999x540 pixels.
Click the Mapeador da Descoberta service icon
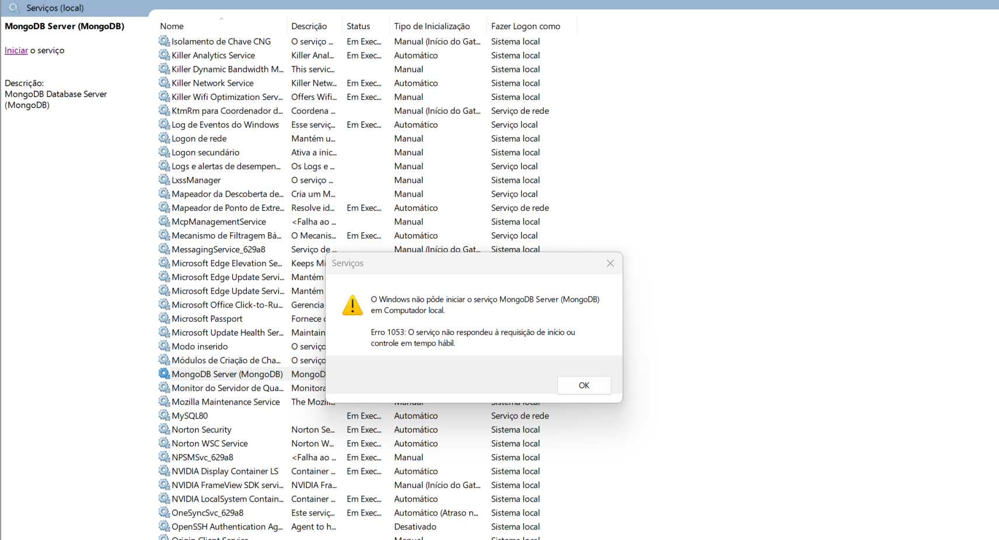click(x=164, y=194)
